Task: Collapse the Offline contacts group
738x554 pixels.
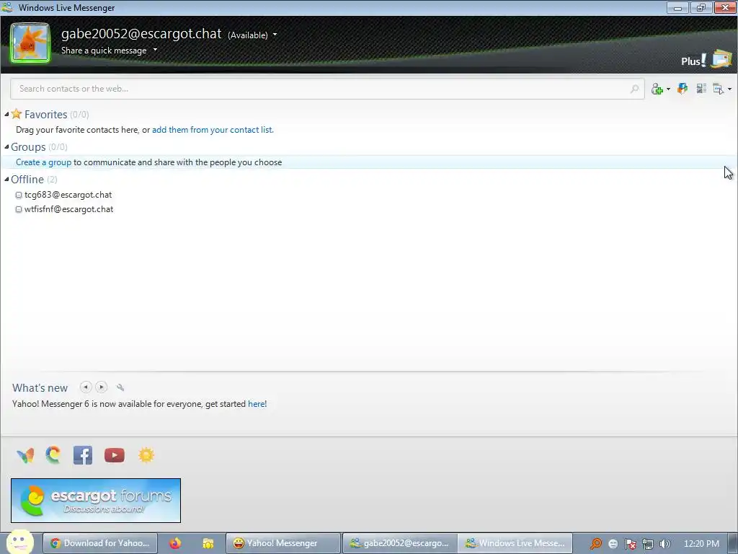Action: click(6, 180)
